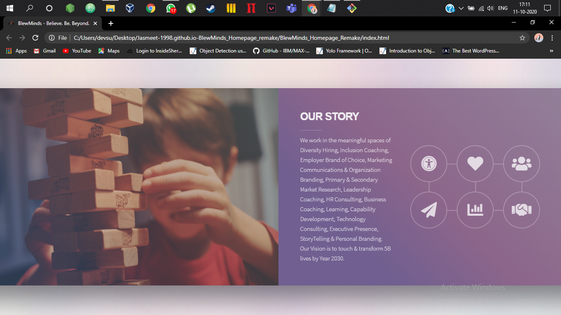Show hidden system tray icons
The height and width of the screenshot is (315, 561).
click(x=461, y=8)
